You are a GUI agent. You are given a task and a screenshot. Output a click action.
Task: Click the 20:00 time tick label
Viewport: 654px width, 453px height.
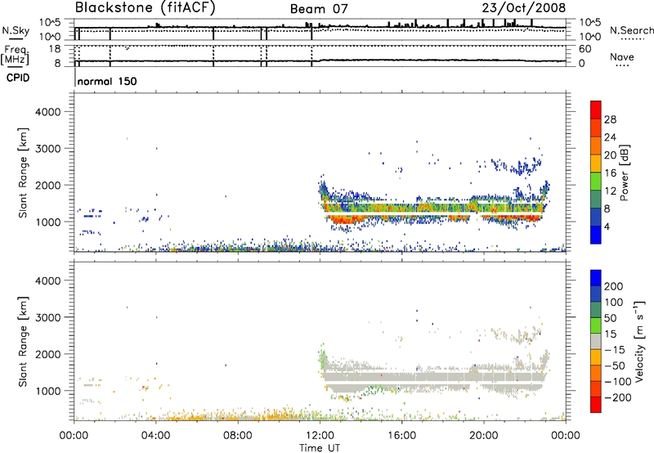click(483, 436)
